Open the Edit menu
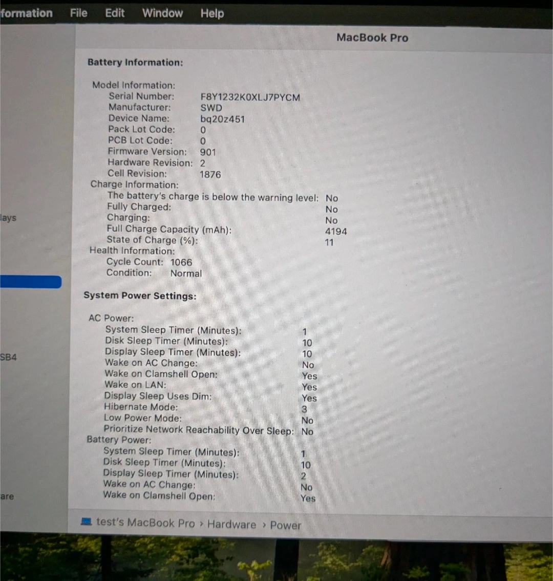This screenshot has width=553, height=581. point(115,13)
